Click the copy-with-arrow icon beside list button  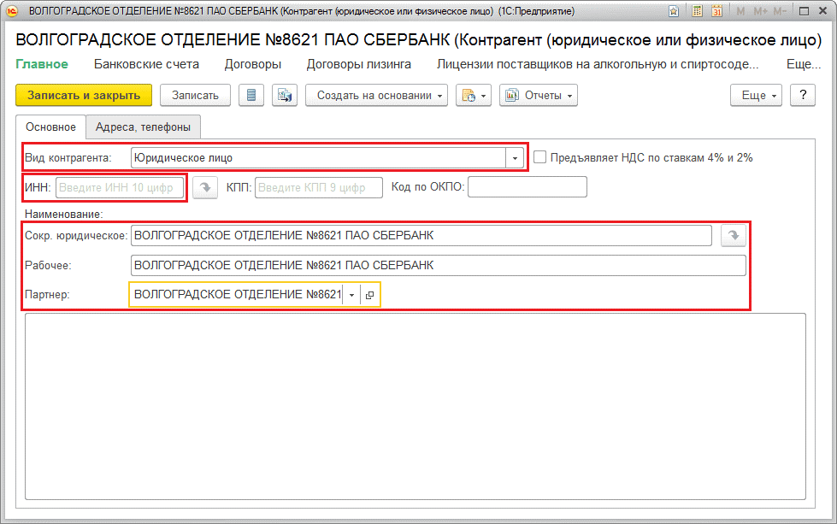point(285,96)
